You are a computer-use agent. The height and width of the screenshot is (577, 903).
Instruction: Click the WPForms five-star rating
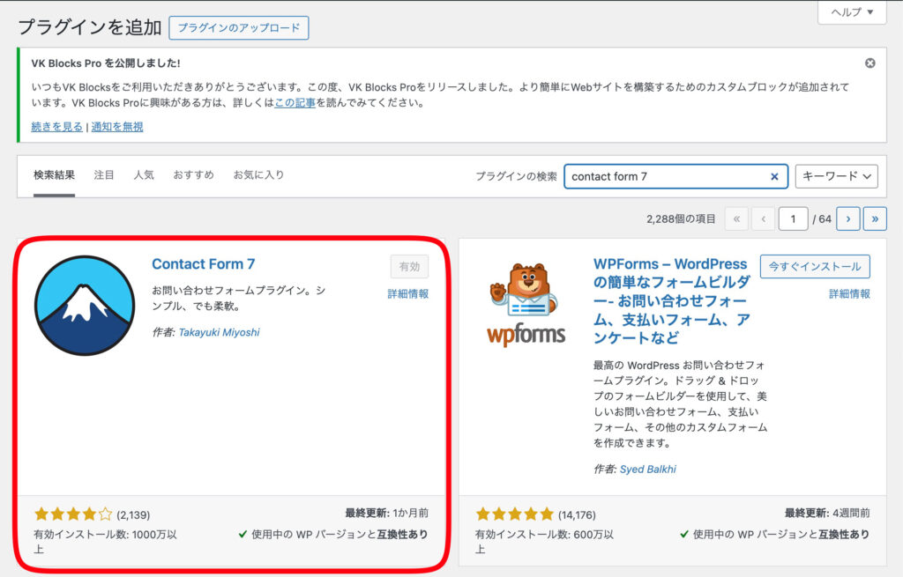point(515,514)
